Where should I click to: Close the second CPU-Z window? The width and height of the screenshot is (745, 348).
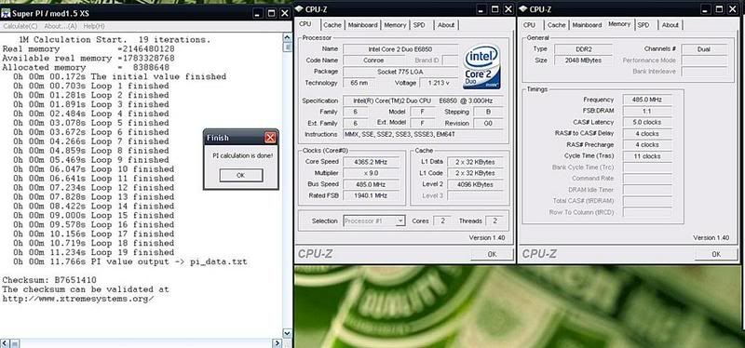(x=732, y=9)
